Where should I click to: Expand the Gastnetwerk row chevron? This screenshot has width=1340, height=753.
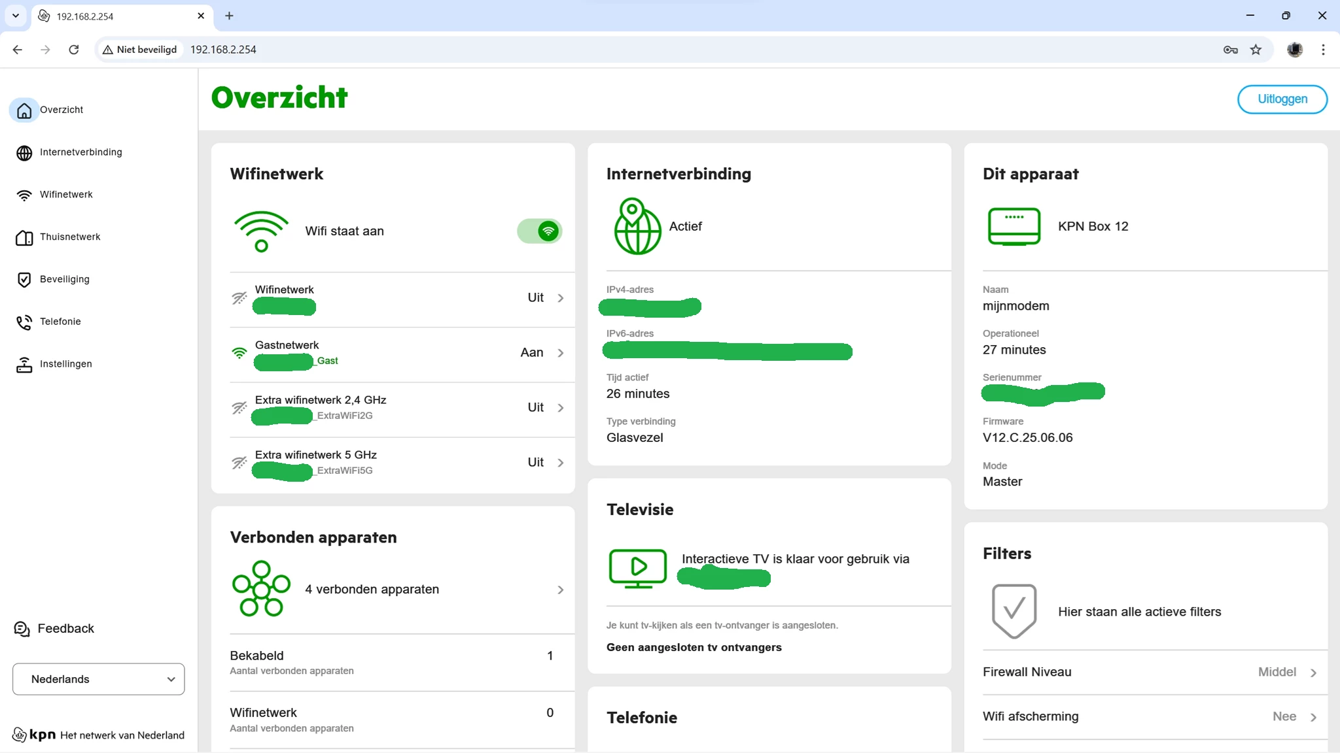[561, 353]
